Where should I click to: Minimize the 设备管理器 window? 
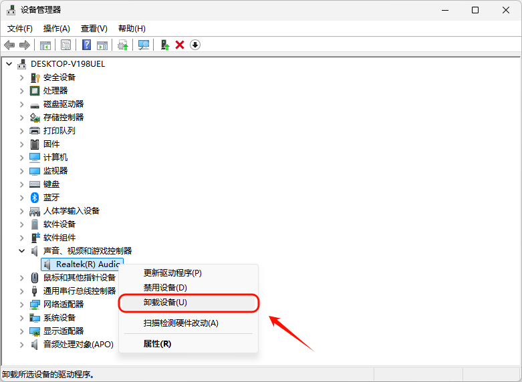point(445,10)
